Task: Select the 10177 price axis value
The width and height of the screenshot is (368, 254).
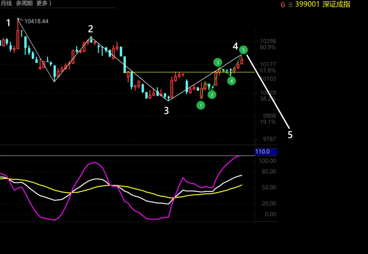Action: pyautogui.click(x=268, y=64)
